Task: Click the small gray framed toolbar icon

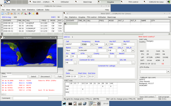Action: click(x=18, y=14)
